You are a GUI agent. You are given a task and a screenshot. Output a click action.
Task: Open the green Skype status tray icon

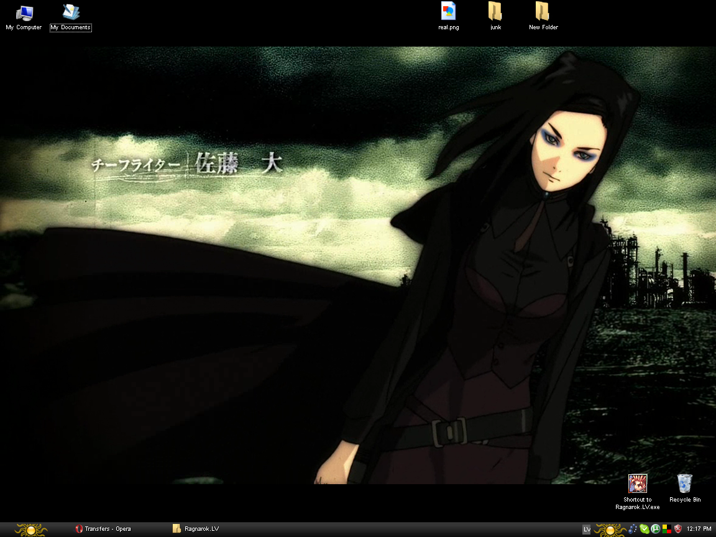click(645, 530)
